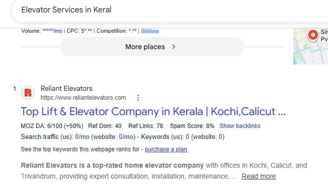The image size is (328, 195).
Task: Click the Volume *****/mo value link
Action: (53, 31)
